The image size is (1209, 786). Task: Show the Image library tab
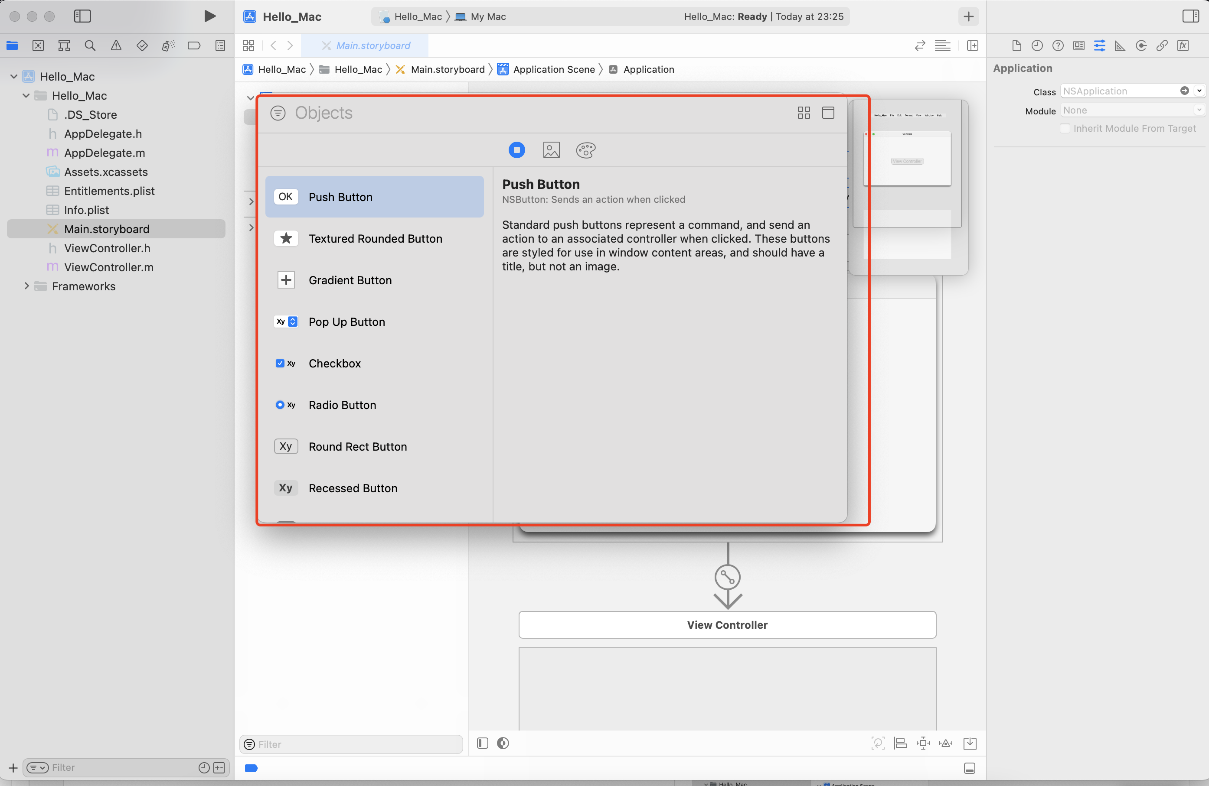tap(551, 150)
